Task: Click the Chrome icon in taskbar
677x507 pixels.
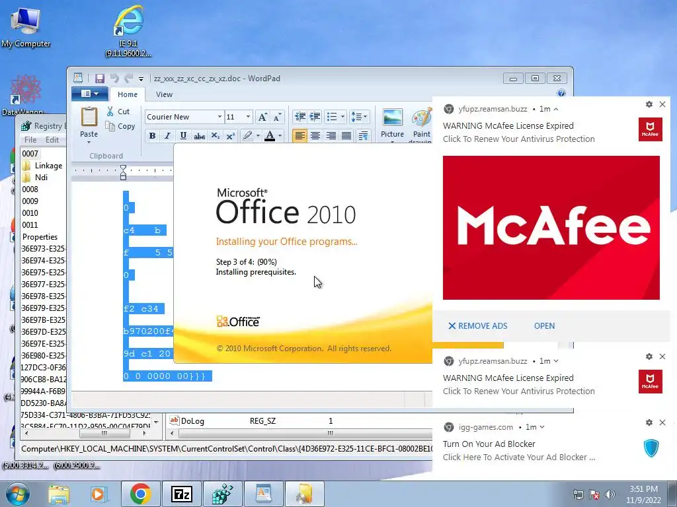Action: pyautogui.click(x=141, y=494)
